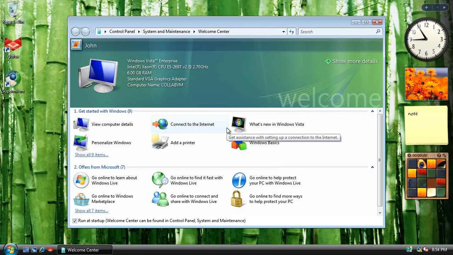This screenshot has height=255, width=453.
Task: Expand the arrow before Control Panel breadcrumb
Action: point(105,32)
